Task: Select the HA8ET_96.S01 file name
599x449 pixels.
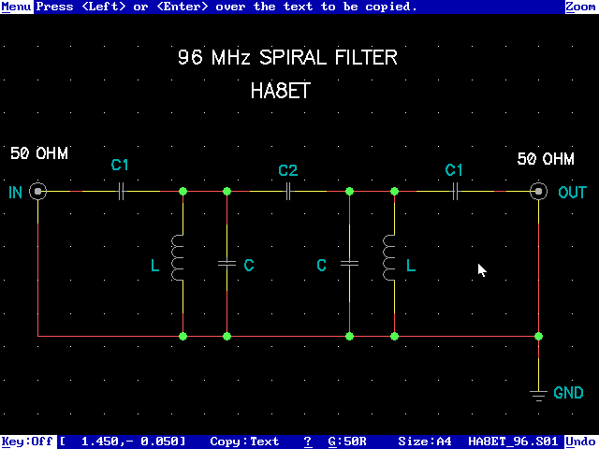Action: coord(514,442)
